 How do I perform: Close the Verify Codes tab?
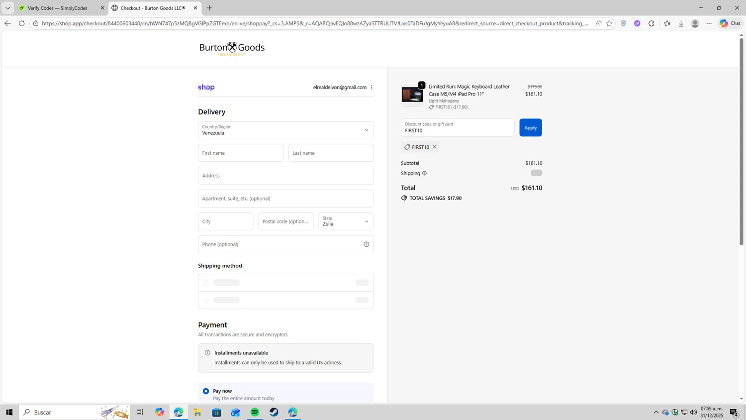(x=102, y=8)
